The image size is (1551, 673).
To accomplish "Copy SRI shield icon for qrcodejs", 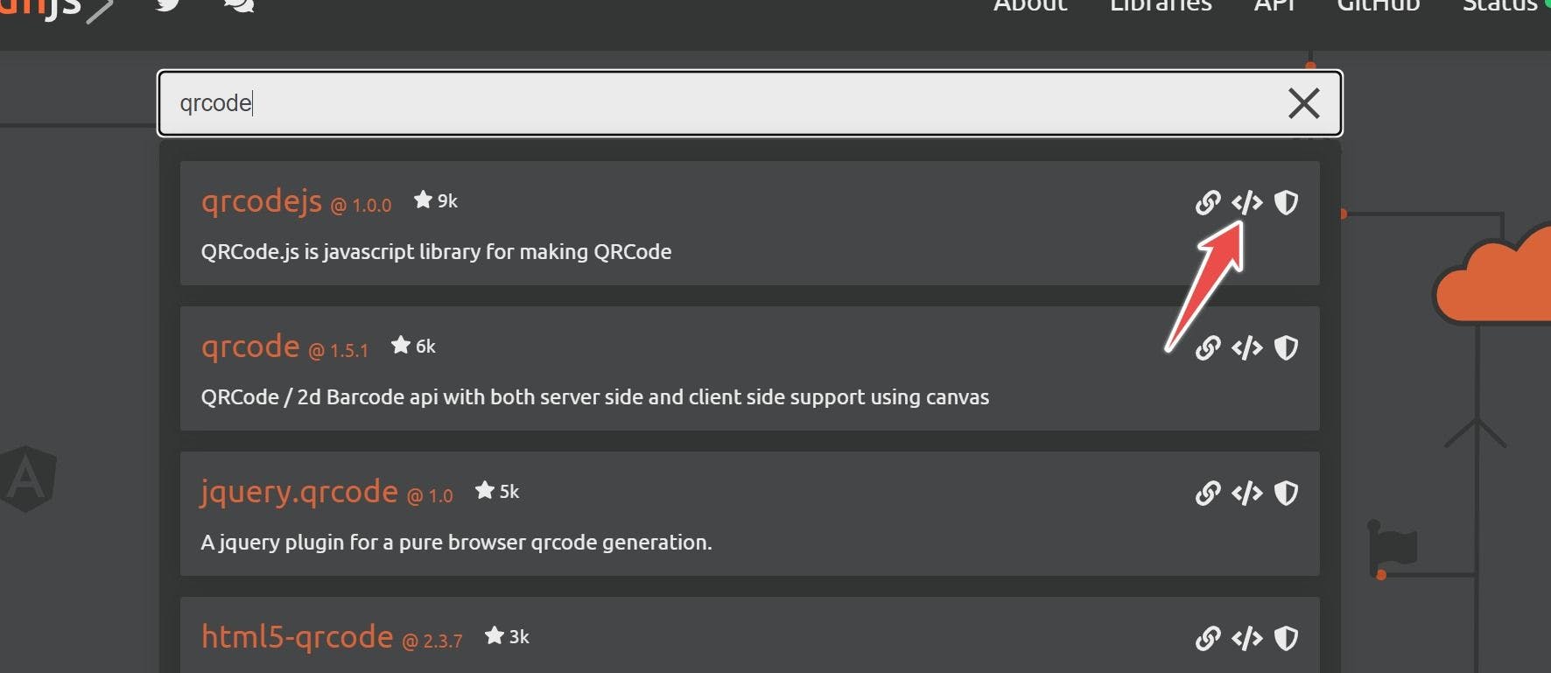I will coord(1286,203).
